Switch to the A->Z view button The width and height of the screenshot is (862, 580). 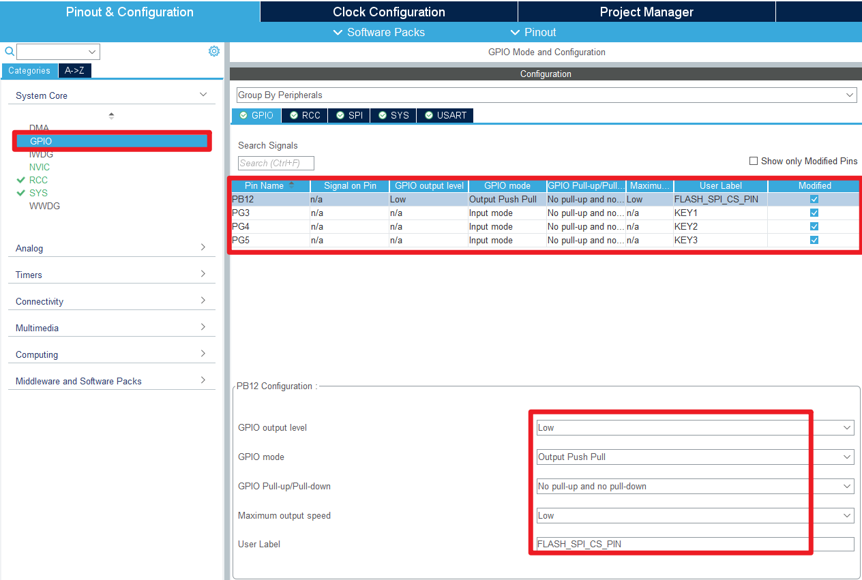tap(74, 70)
